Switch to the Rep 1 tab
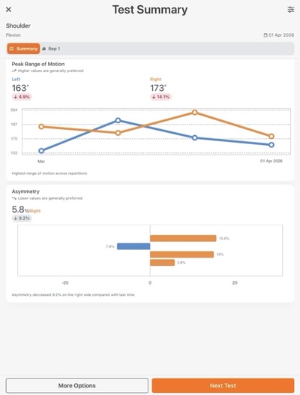The image size is (300, 395). pos(51,49)
